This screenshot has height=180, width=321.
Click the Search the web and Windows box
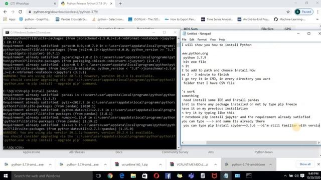pyautogui.click(x=52, y=175)
